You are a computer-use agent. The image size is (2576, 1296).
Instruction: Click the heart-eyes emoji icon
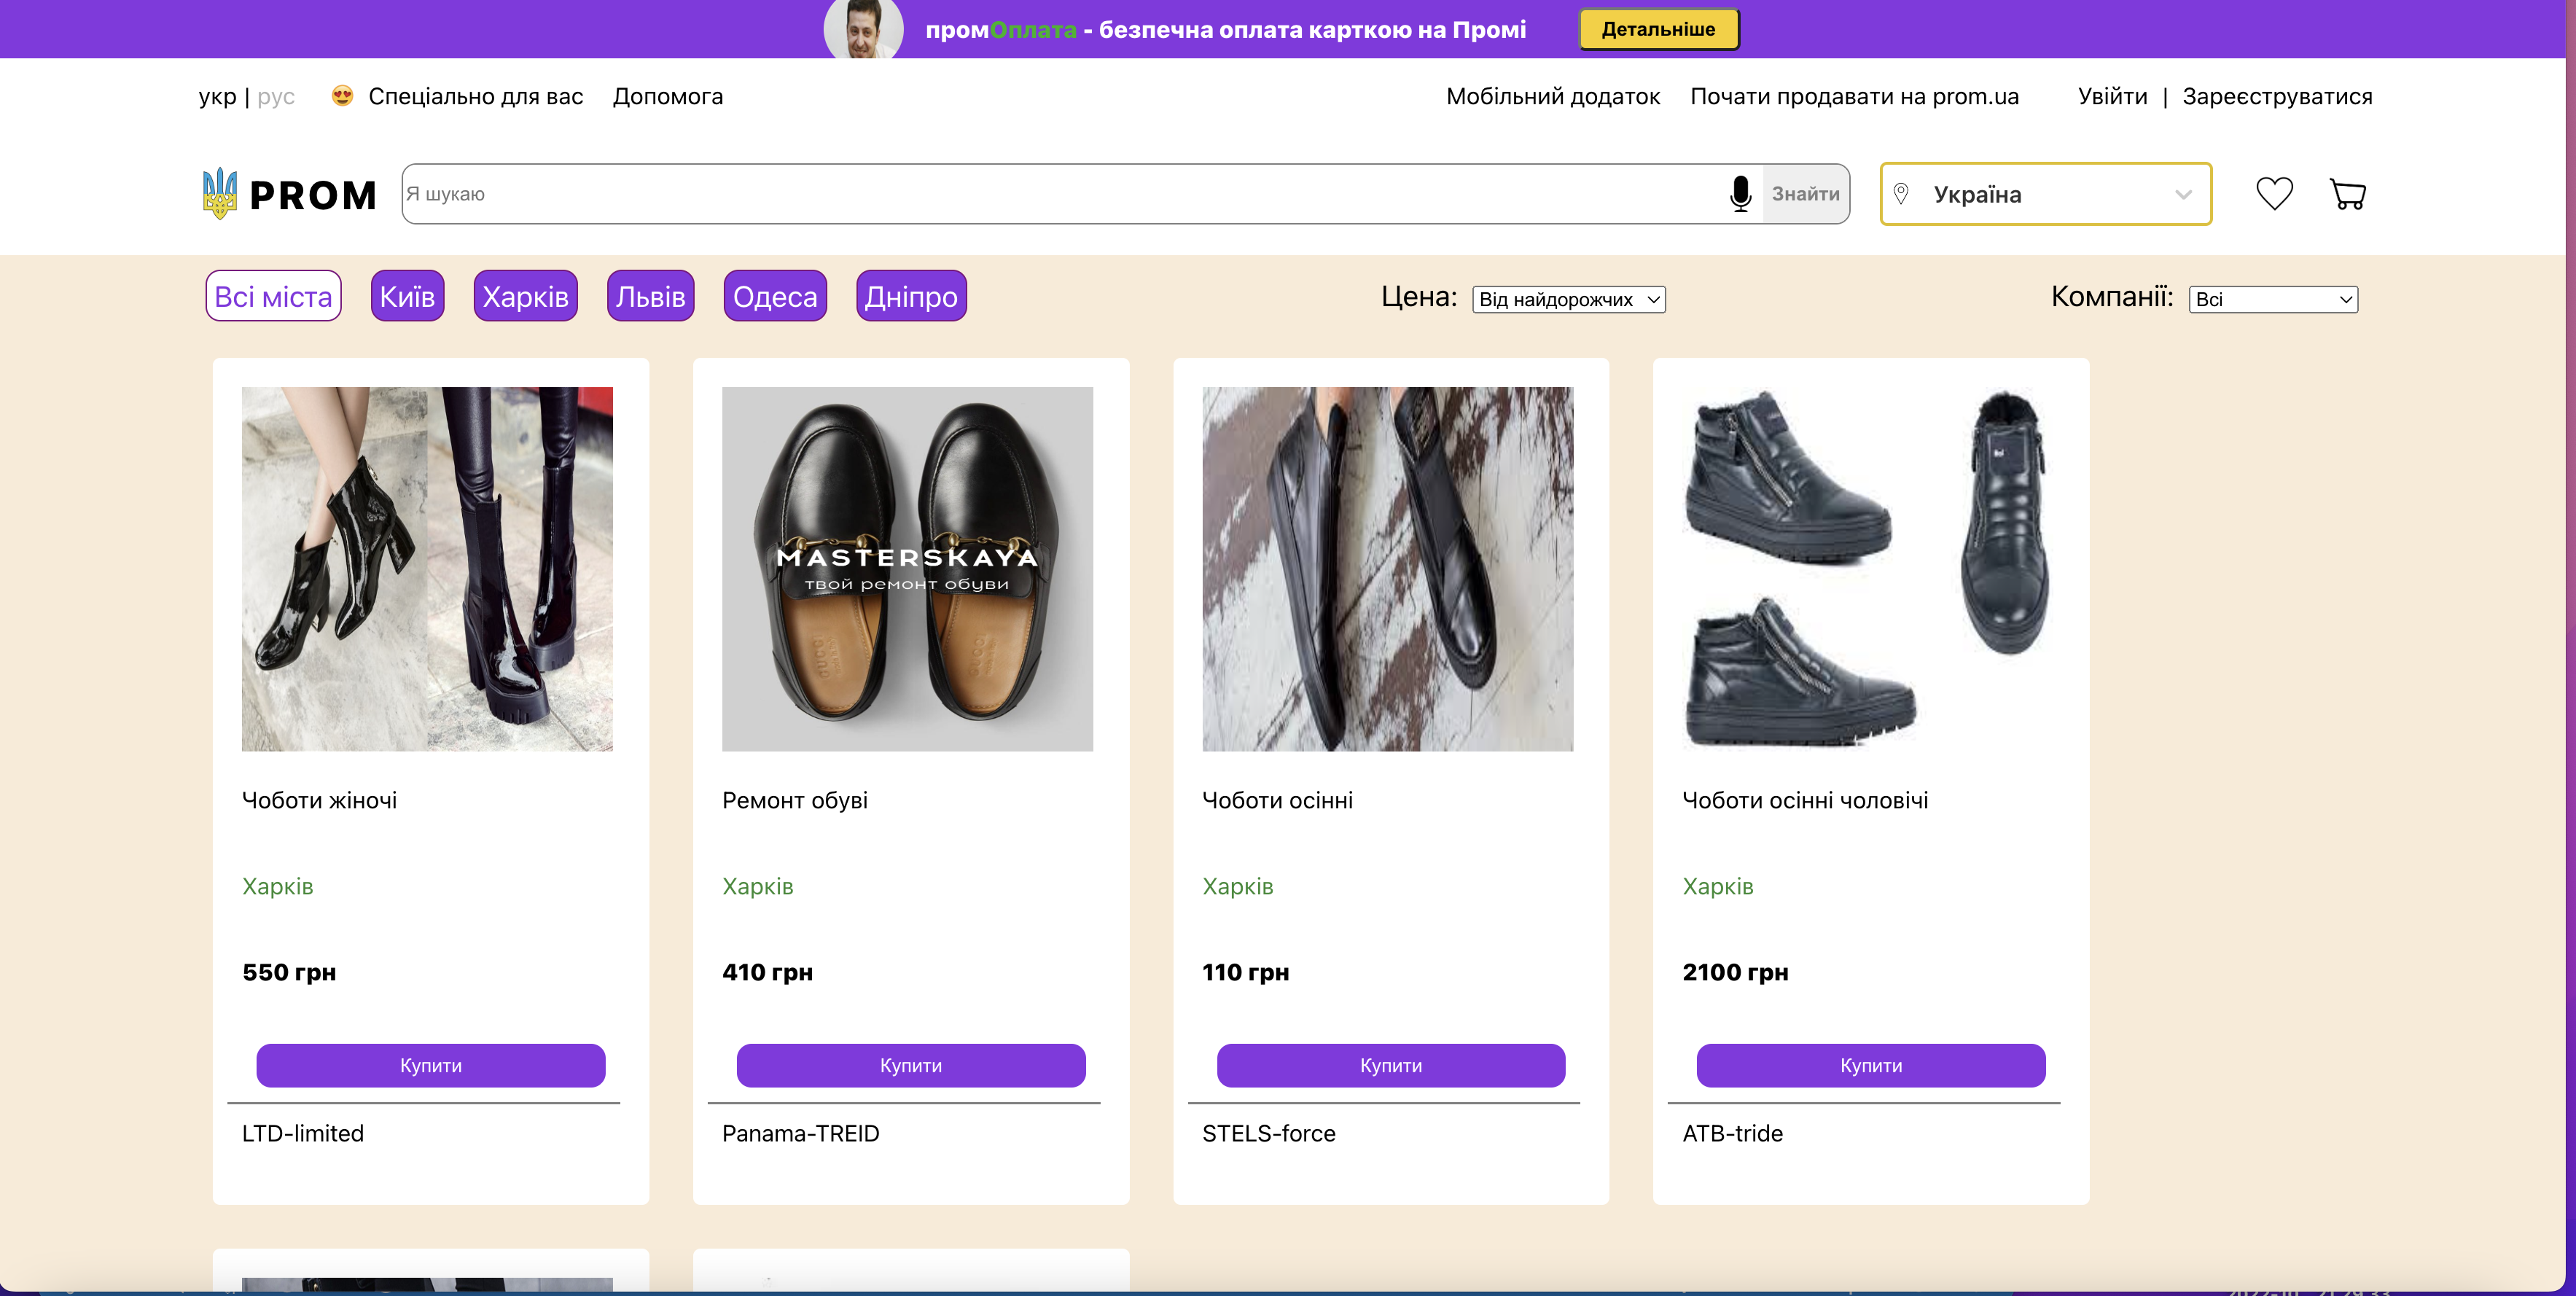tap(342, 96)
